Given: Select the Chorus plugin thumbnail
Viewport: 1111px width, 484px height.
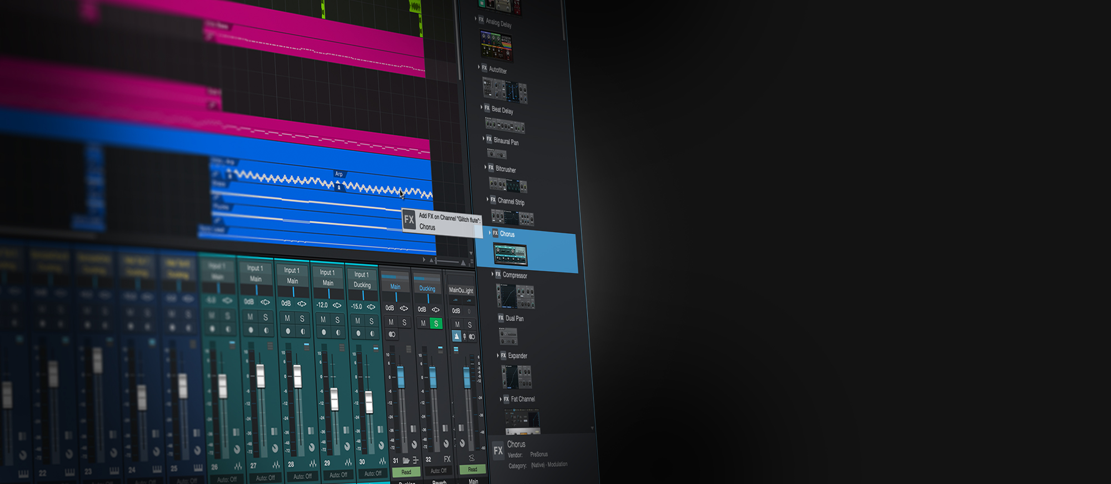Looking at the screenshot, I should coord(510,255).
